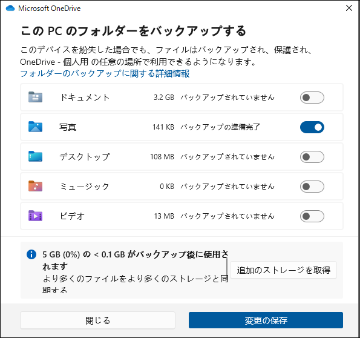
Task: Switch on the ミュージック backup toggle
Action: (x=312, y=187)
